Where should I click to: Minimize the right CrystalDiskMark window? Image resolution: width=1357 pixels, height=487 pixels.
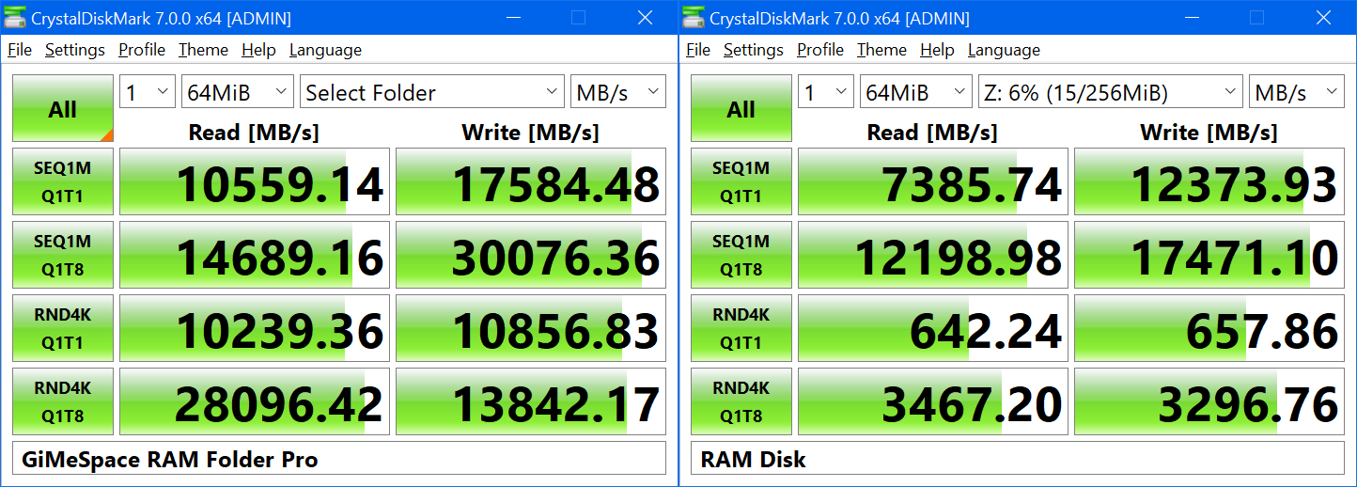[1193, 18]
